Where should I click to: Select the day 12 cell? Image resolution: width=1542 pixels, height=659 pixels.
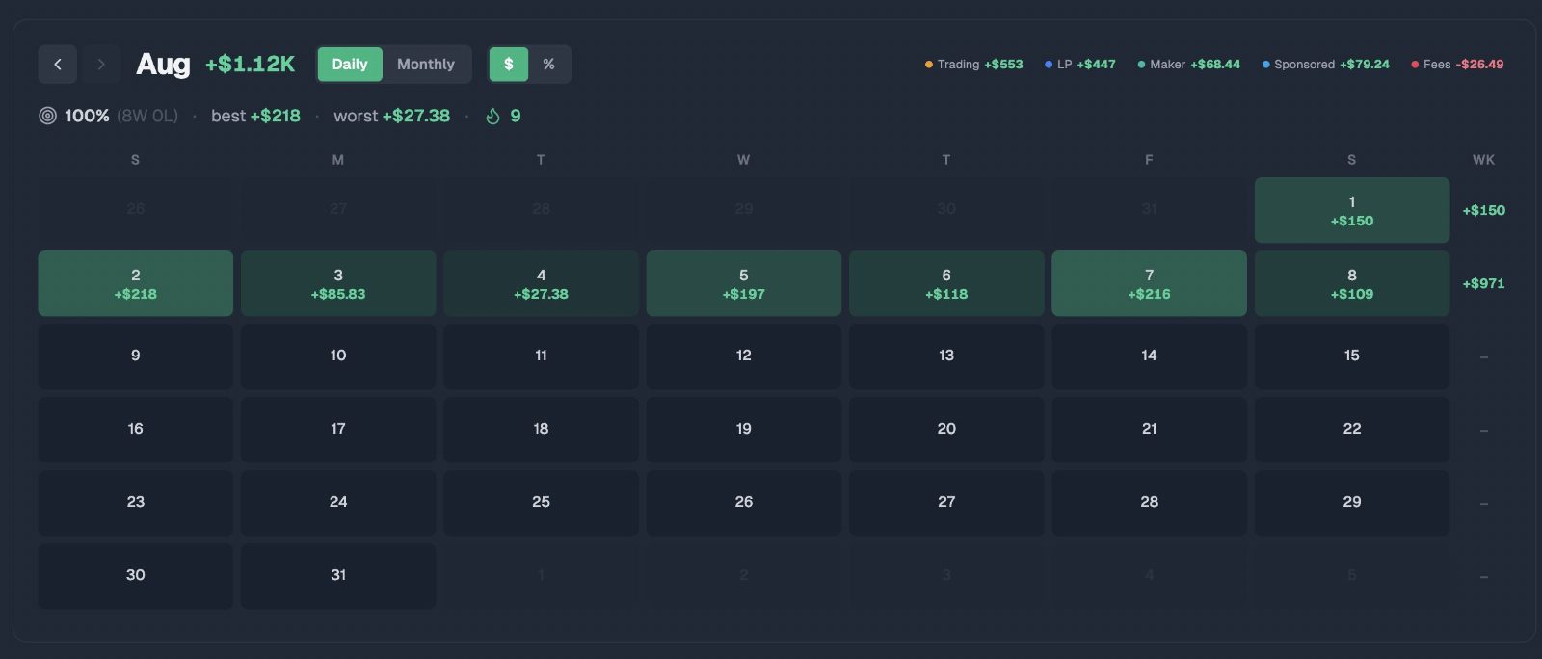coord(744,356)
